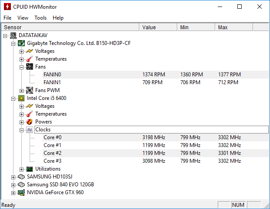Close the HWMonitor window
This screenshot has height=209, width=270.
[260, 7]
